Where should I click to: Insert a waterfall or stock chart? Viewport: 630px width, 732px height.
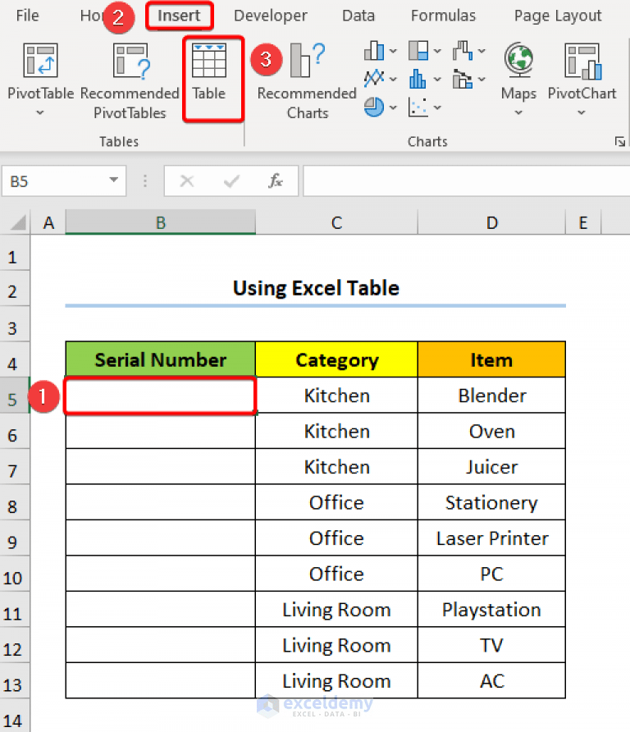(463, 50)
